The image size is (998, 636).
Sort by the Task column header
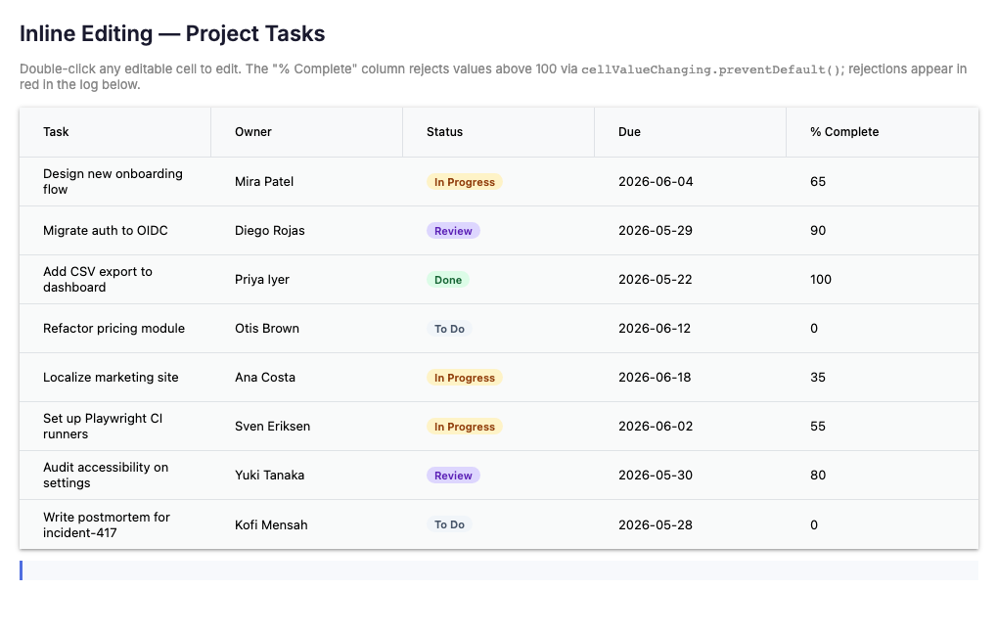pyautogui.click(x=115, y=132)
